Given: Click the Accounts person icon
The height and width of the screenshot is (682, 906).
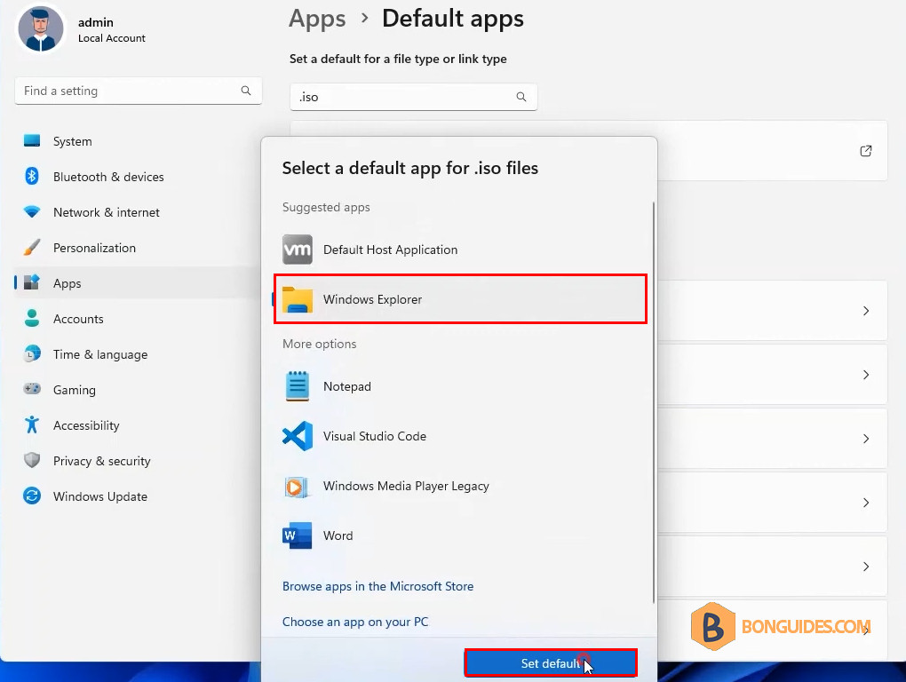Looking at the screenshot, I should 32,318.
